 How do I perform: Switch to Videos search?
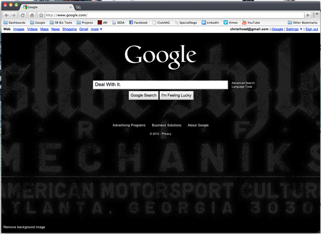pyautogui.click(x=32, y=29)
